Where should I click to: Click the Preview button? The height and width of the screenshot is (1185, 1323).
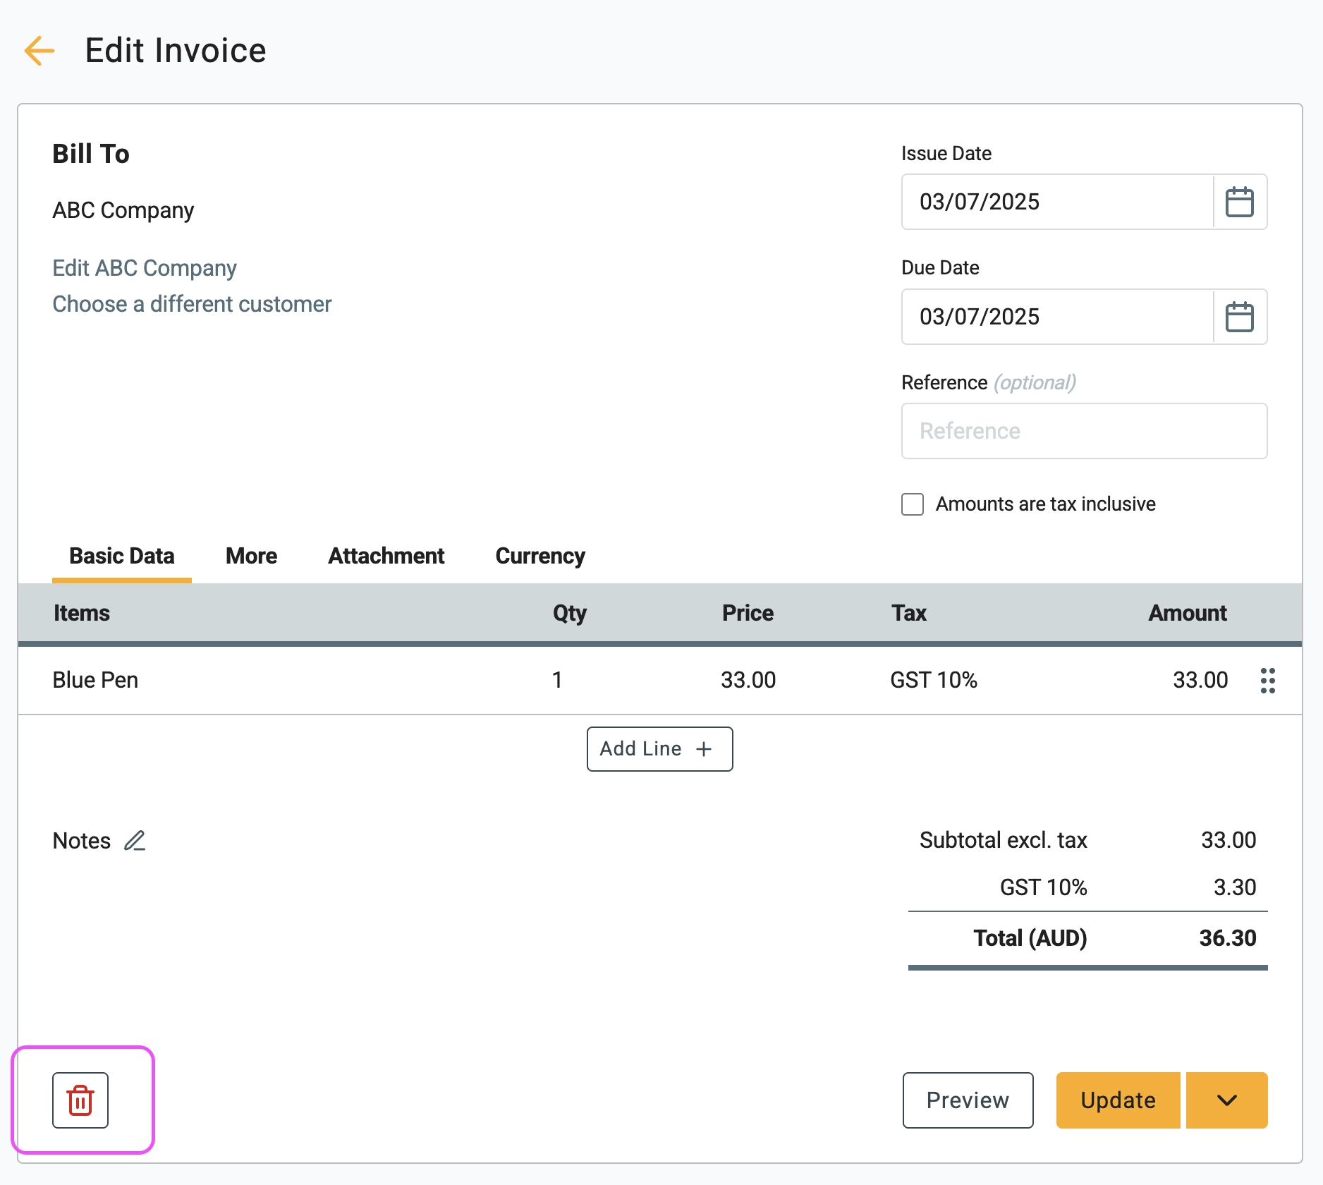pyautogui.click(x=968, y=1100)
